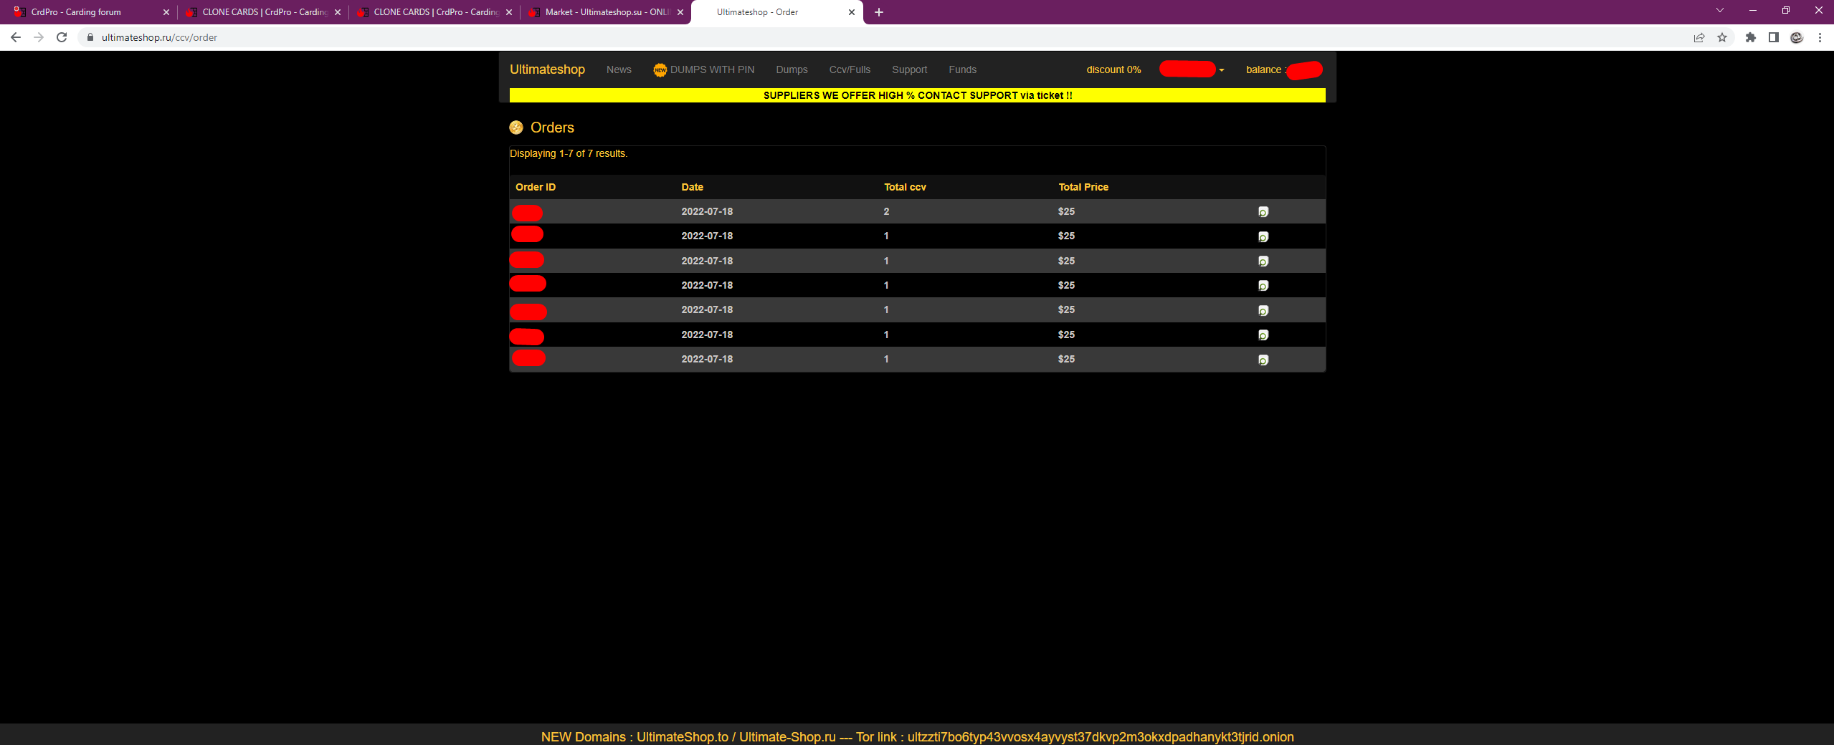Close the Ultimateshop - Order tab
The height and width of the screenshot is (745, 1834).
click(x=851, y=12)
